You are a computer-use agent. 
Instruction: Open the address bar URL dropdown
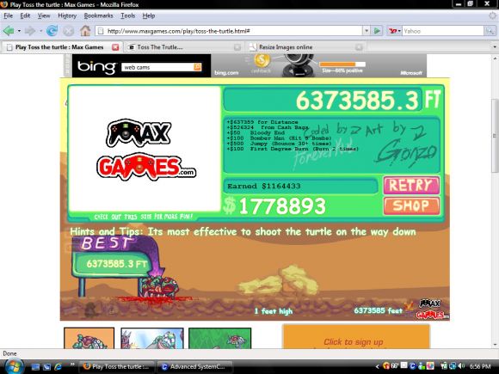point(367,31)
